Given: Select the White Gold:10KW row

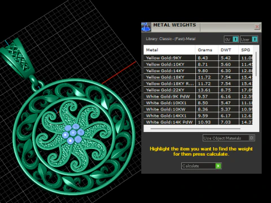Looking at the screenshot, I should [x=198, y=109].
